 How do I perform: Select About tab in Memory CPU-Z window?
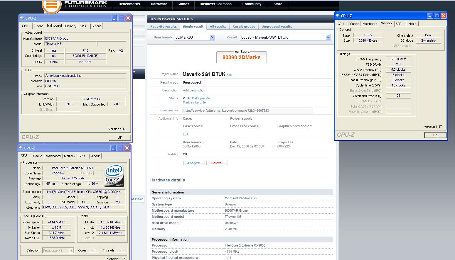(412, 24)
